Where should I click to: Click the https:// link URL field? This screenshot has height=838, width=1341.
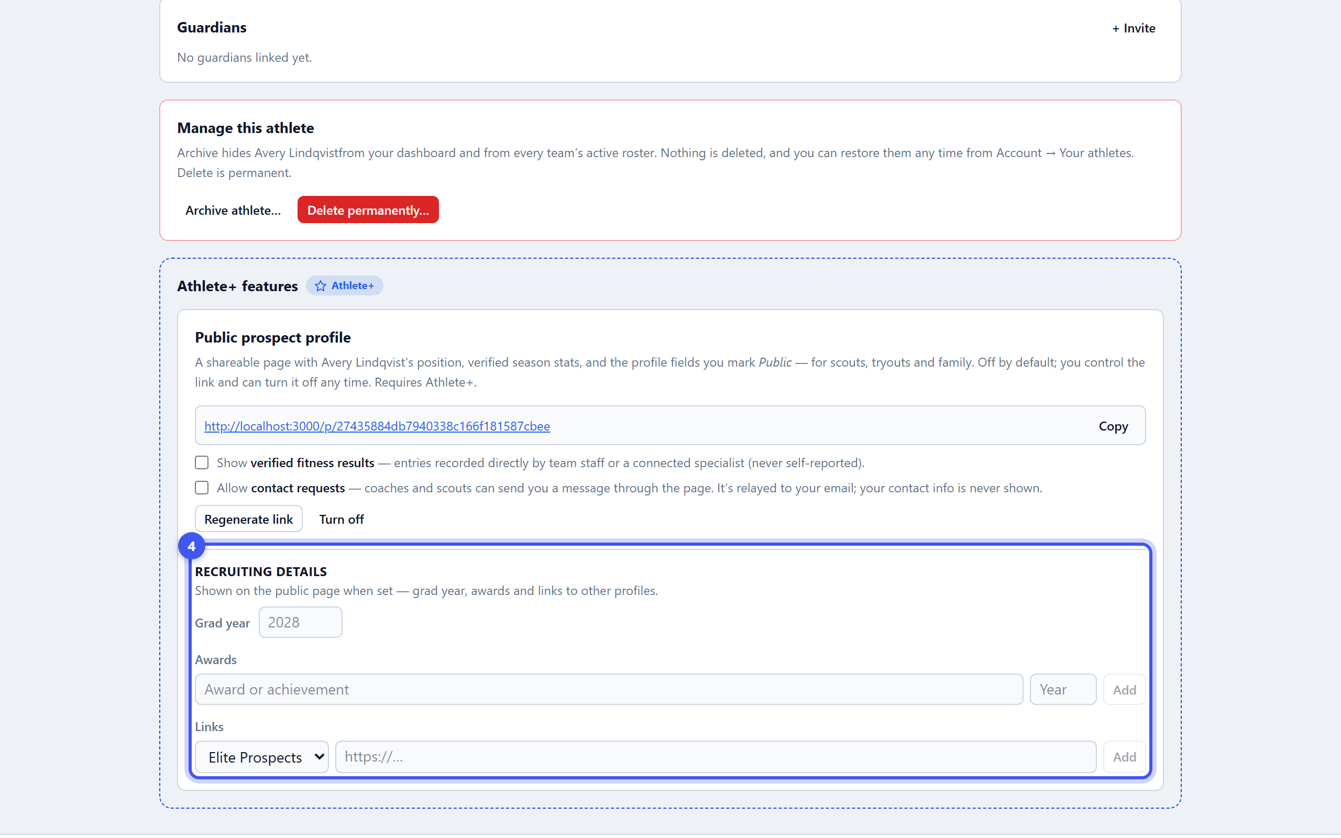pos(716,757)
